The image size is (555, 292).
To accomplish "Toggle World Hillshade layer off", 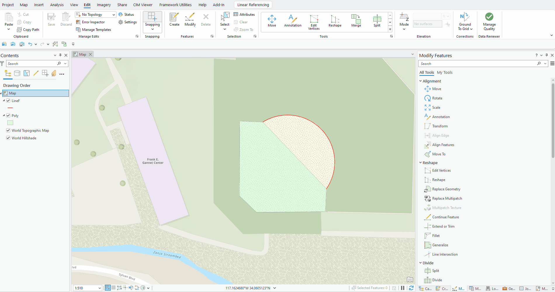I will [x=8, y=138].
